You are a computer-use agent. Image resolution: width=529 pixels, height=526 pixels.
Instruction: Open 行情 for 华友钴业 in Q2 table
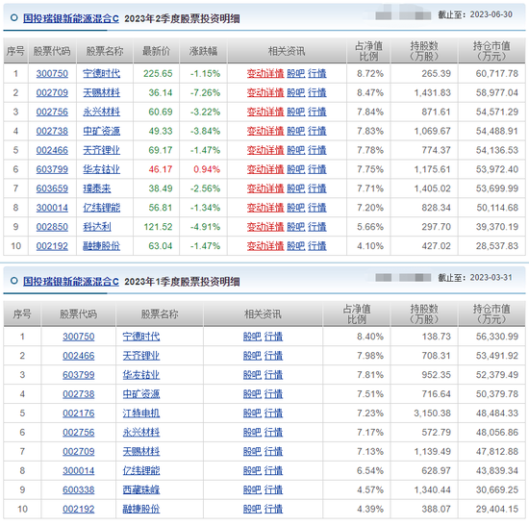click(317, 169)
